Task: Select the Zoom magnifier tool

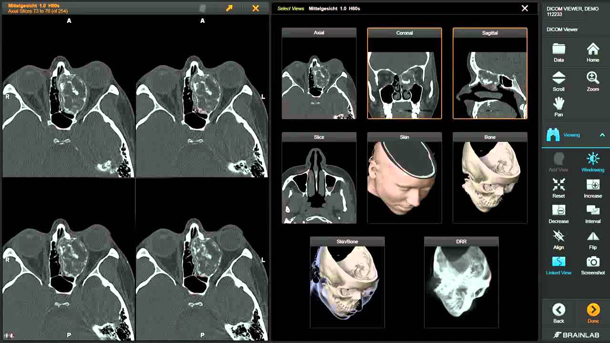Action: point(593,81)
